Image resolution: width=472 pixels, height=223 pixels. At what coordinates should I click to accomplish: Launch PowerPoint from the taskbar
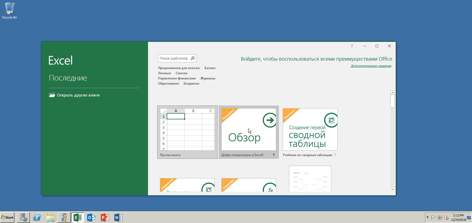pos(105,218)
